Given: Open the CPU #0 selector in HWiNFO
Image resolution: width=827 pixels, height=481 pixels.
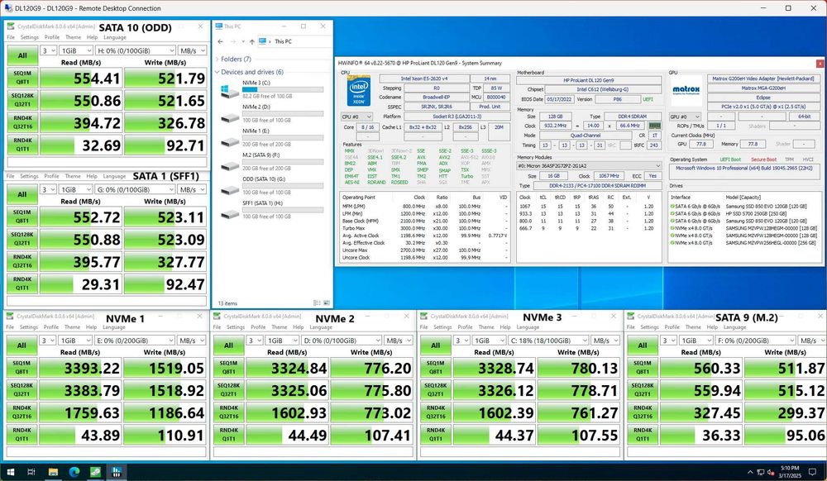Looking at the screenshot, I should [357, 117].
